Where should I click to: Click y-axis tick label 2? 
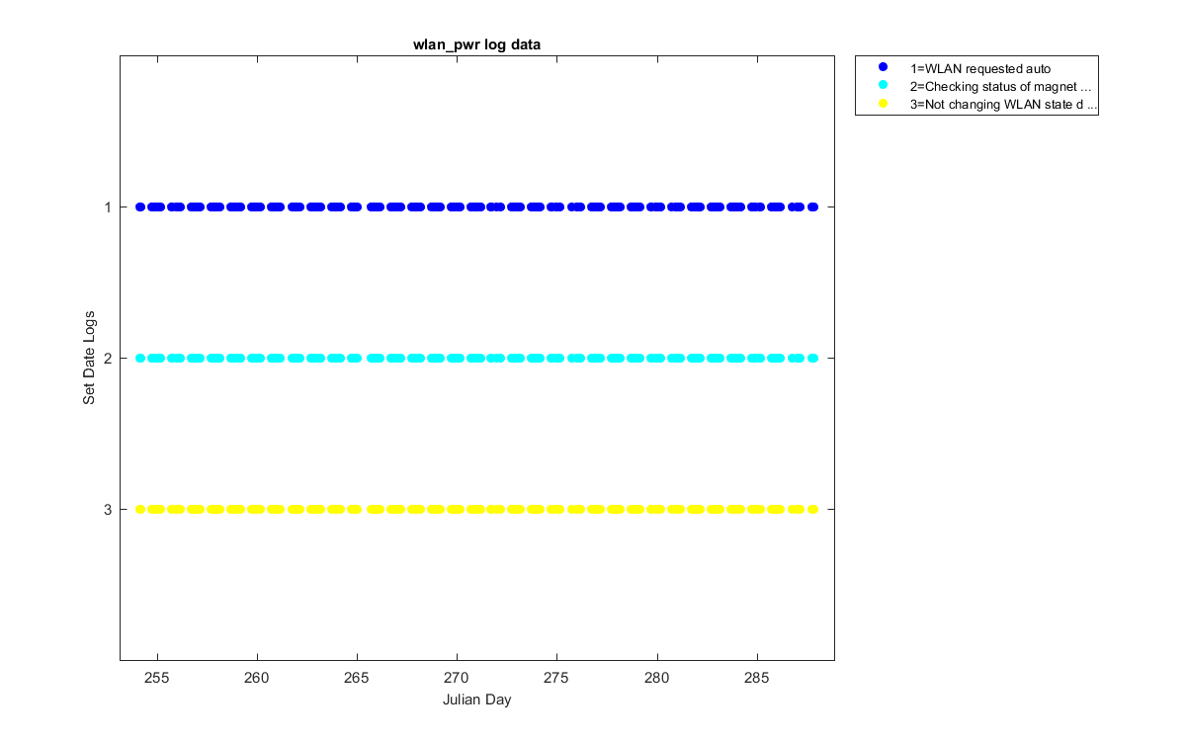pyautogui.click(x=109, y=358)
